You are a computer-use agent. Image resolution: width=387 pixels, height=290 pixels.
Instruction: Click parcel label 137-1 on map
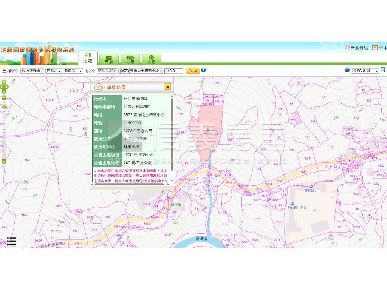[x=248, y=122]
